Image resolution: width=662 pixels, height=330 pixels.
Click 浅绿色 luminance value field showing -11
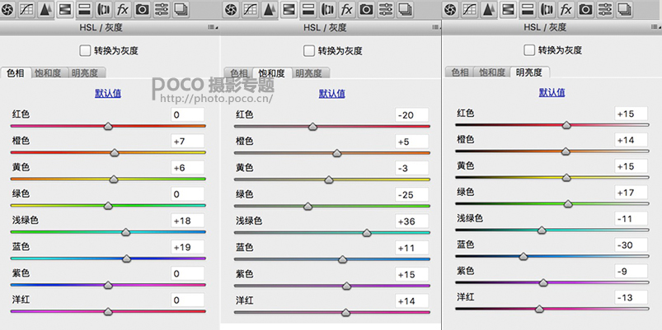[x=631, y=219]
